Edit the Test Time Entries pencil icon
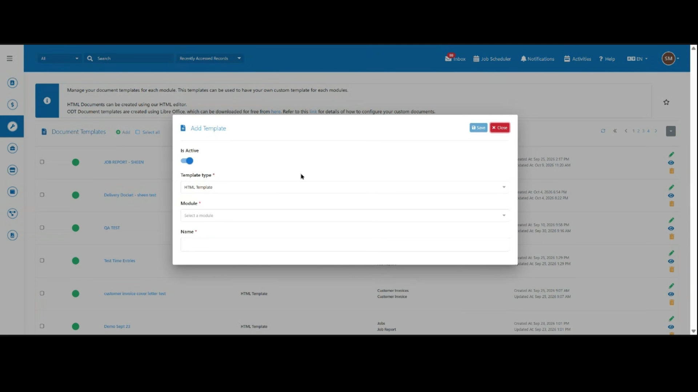 (671, 253)
